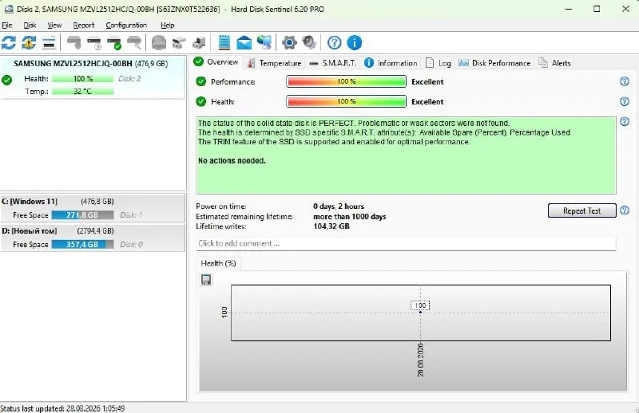
Task: Click the Temp. 32 °C bar
Action: pyautogui.click(x=83, y=91)
